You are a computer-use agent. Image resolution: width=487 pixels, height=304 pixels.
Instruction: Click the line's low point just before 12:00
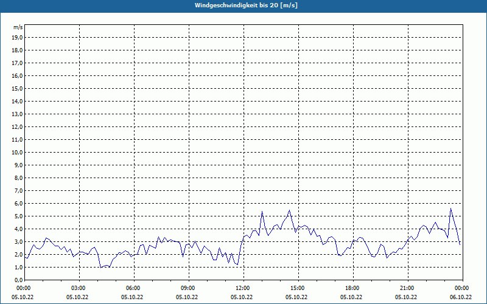(x=237, y=265)
